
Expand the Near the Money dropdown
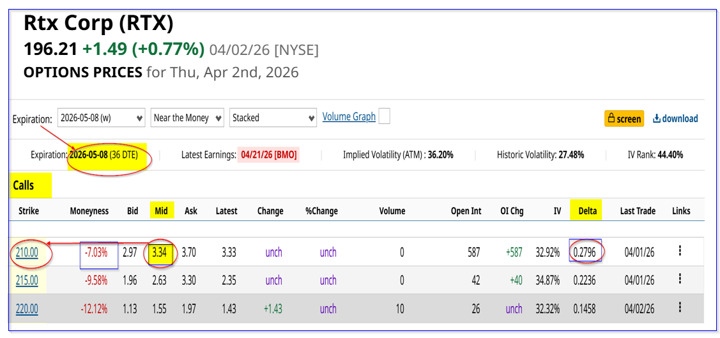click(187, 118)
